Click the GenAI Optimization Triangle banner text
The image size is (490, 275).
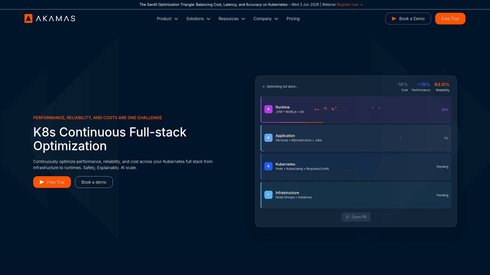[x=213, y=5]
